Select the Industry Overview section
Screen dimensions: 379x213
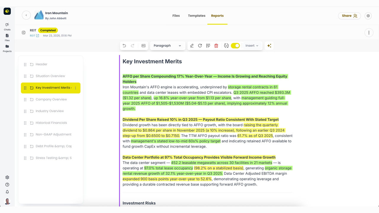51,111
